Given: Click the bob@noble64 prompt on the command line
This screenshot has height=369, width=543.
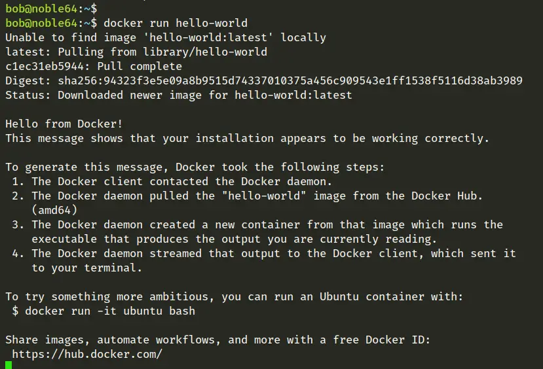Looking at the screenshot, I should click(x=51, y=23).
